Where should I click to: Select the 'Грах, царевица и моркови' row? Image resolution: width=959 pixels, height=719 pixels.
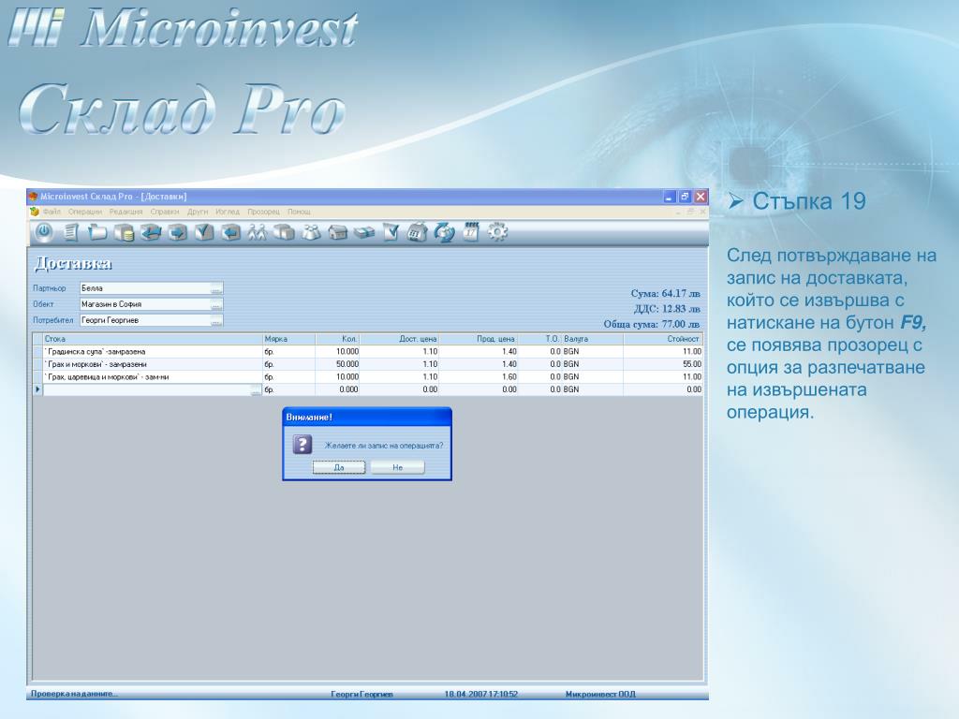pyautogui.click(x=367, y=377)
